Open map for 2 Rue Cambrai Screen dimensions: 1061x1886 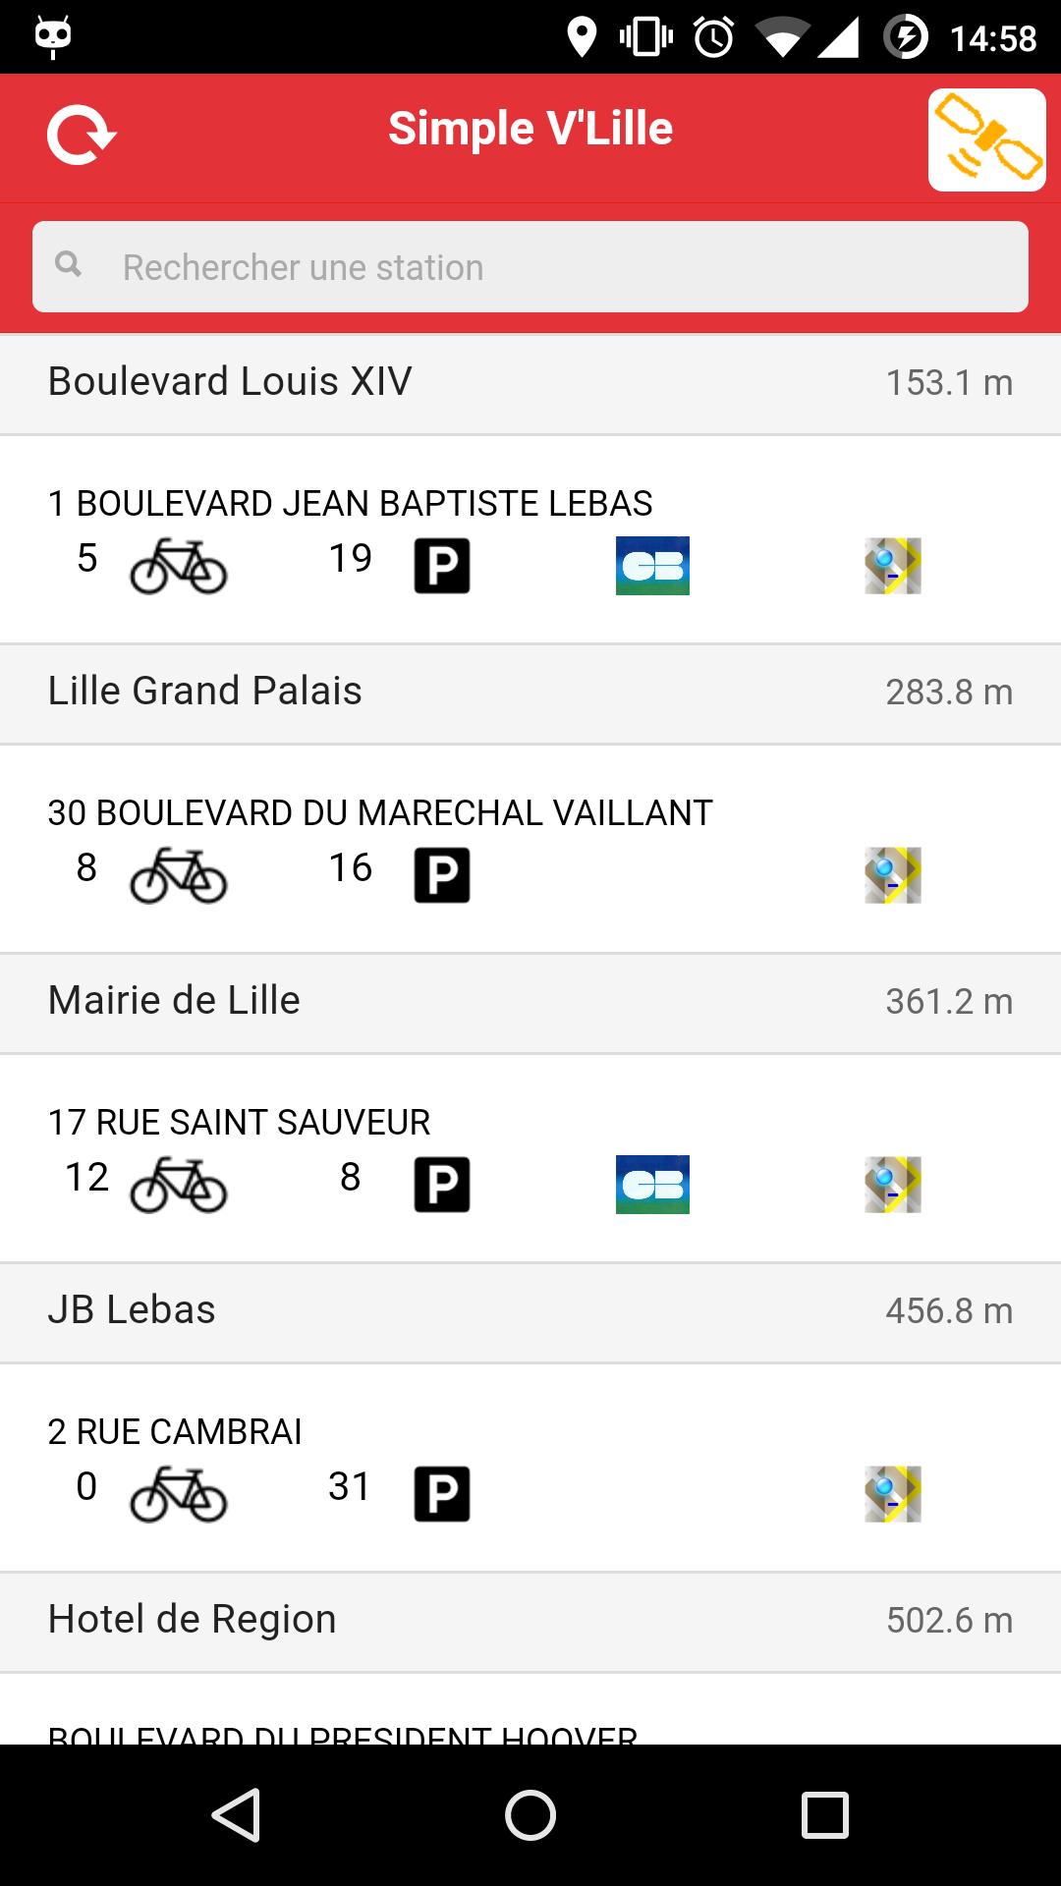[x=892, y=1494]
